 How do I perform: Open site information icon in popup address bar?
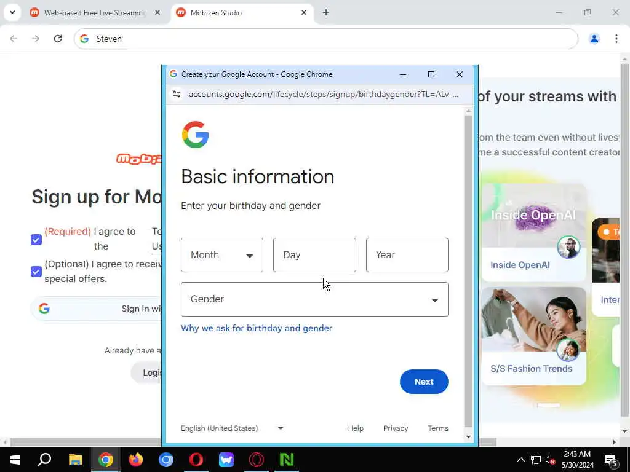tap(177, 94)
